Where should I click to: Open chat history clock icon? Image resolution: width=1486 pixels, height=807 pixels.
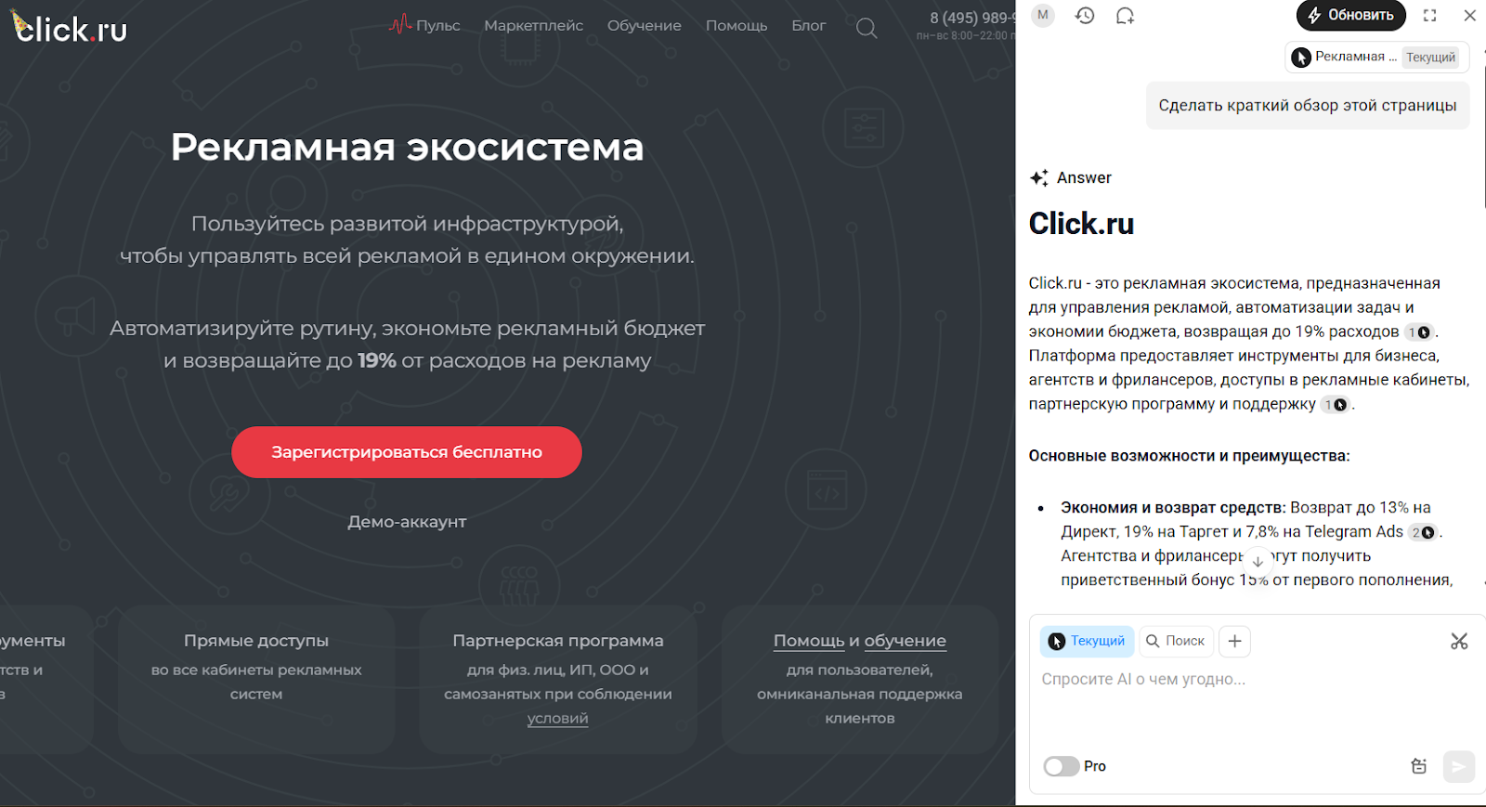point(1085,16)
